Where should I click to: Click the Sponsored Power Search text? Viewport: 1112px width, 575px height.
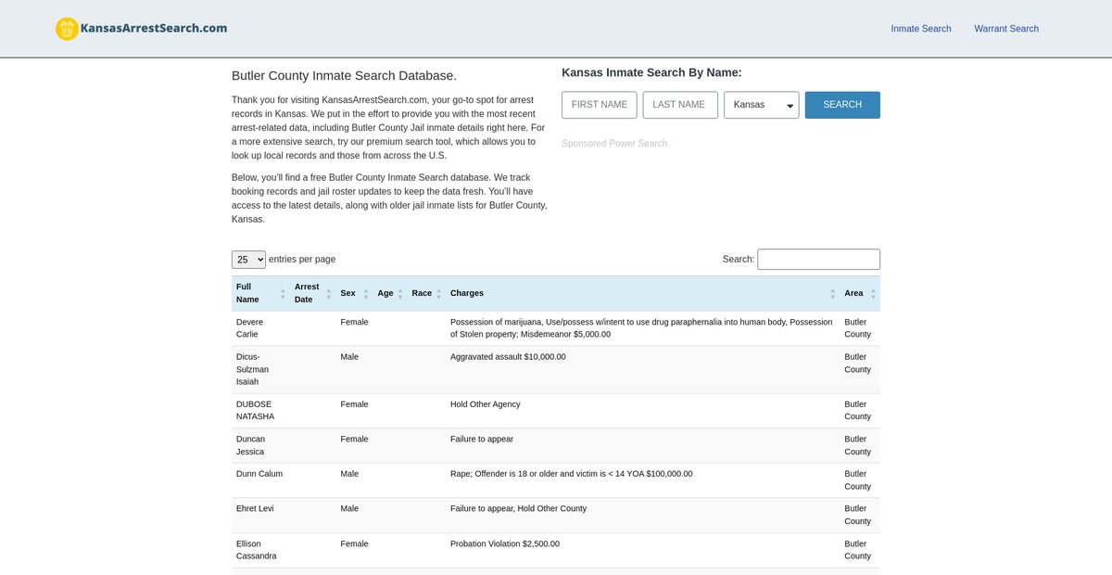pyautogui.click(x=614, y=144)
